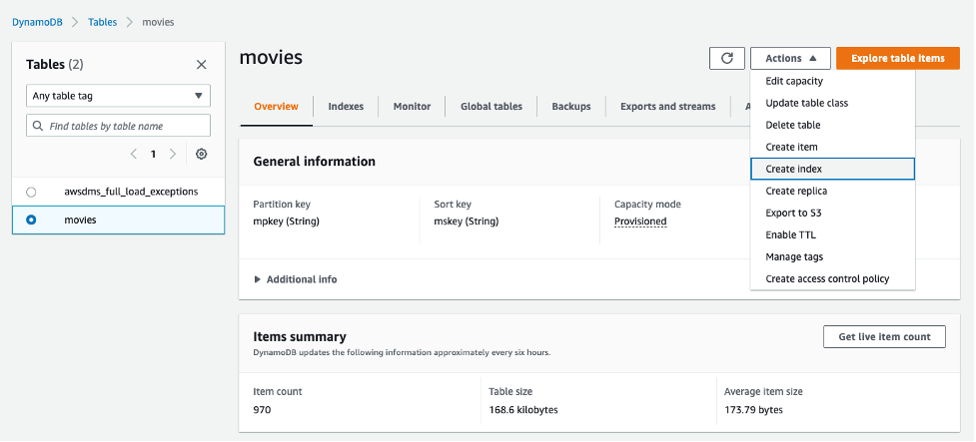Collapse the Actions dropdown menu
Image resolution: width=976 pixels, height=442 pixels.
pos(789,58)
